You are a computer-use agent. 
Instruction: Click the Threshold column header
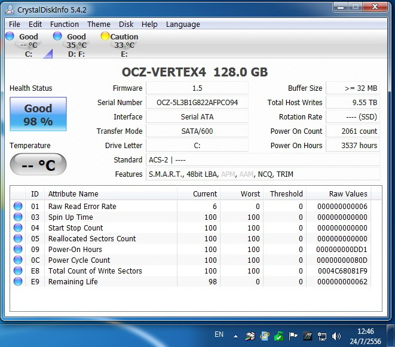point(284,194)
